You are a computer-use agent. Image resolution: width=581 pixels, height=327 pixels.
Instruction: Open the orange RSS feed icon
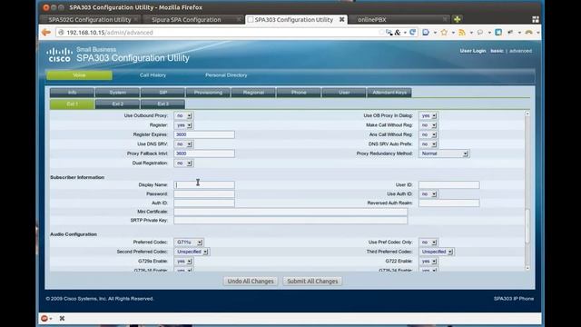click(x=462, y=33)
